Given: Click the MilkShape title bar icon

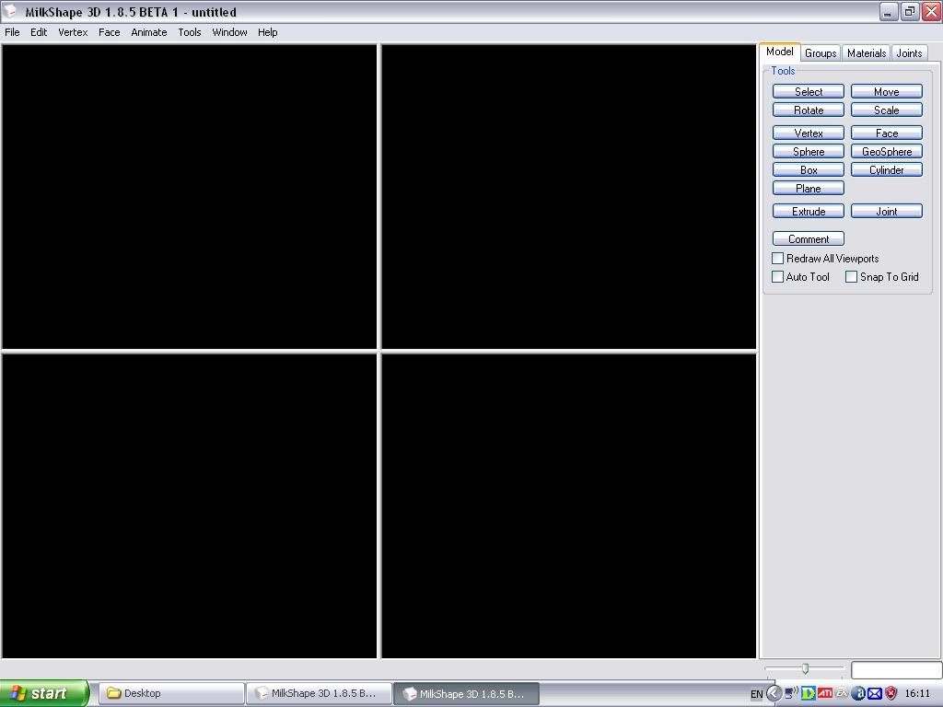Looking at the screenshot, I should click(10, 11).
